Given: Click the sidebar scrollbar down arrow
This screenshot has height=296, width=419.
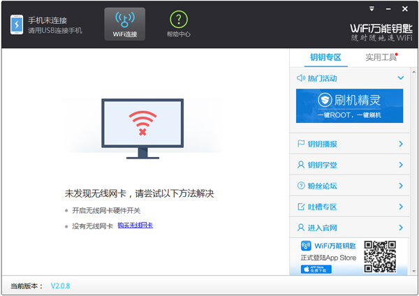Looking at the screenshot, I should click(413, 270).
